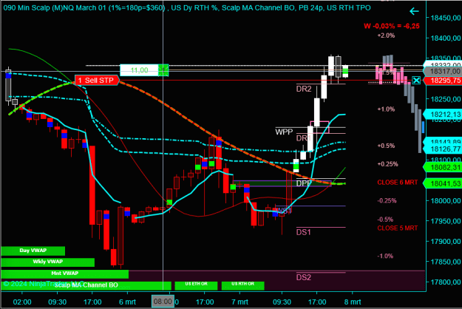Click the '6 mrt' date on the time axis
The width and height of the screenshot is (462, 309).
coord(128,302)
